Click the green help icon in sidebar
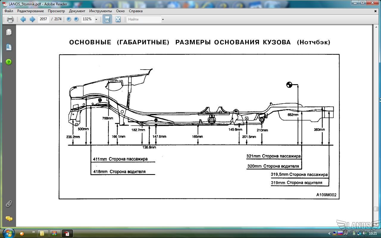381x238 pixels. click(x=9, y=62)
